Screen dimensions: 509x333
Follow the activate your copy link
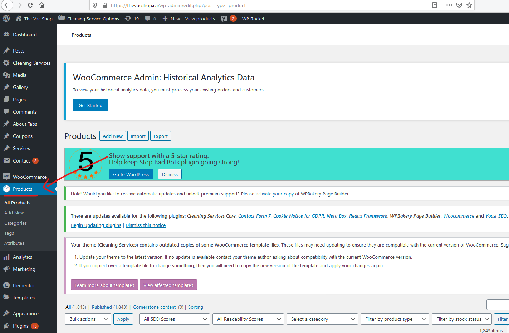point(275,194)
